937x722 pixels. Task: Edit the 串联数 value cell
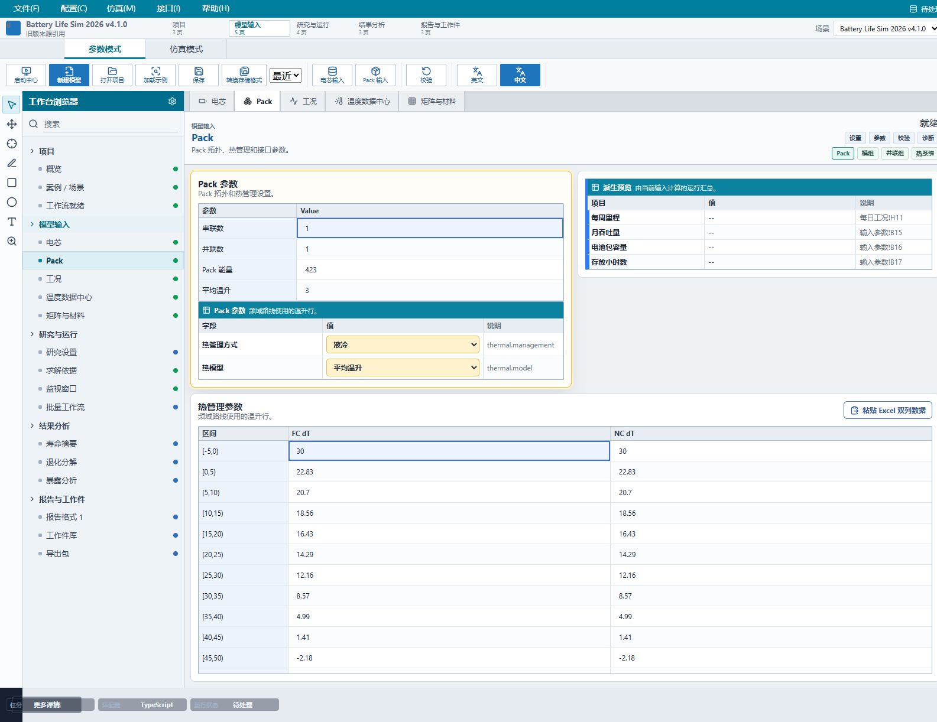(x=430, y=228)
